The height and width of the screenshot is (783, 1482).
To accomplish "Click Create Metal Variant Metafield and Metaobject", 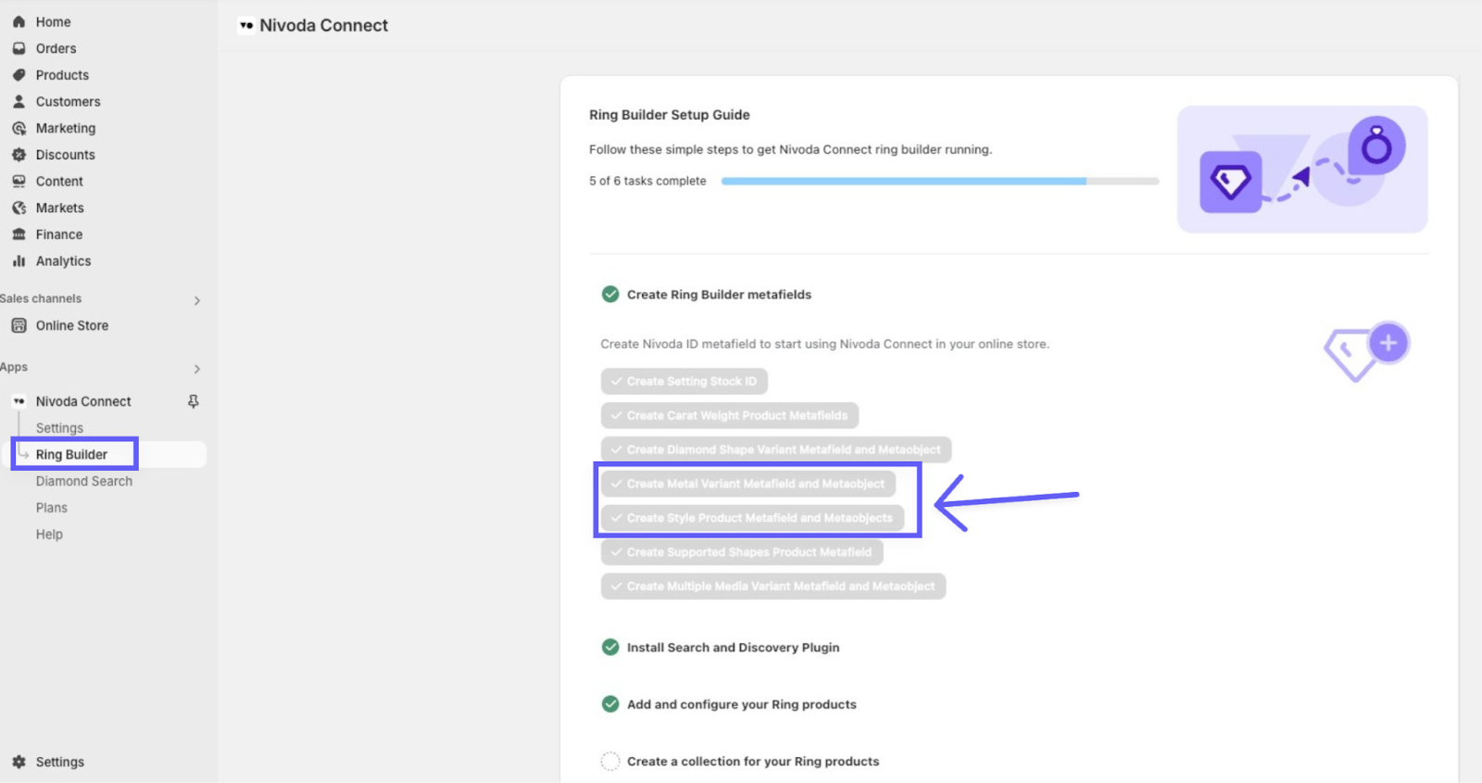I will tap(748, 484).
